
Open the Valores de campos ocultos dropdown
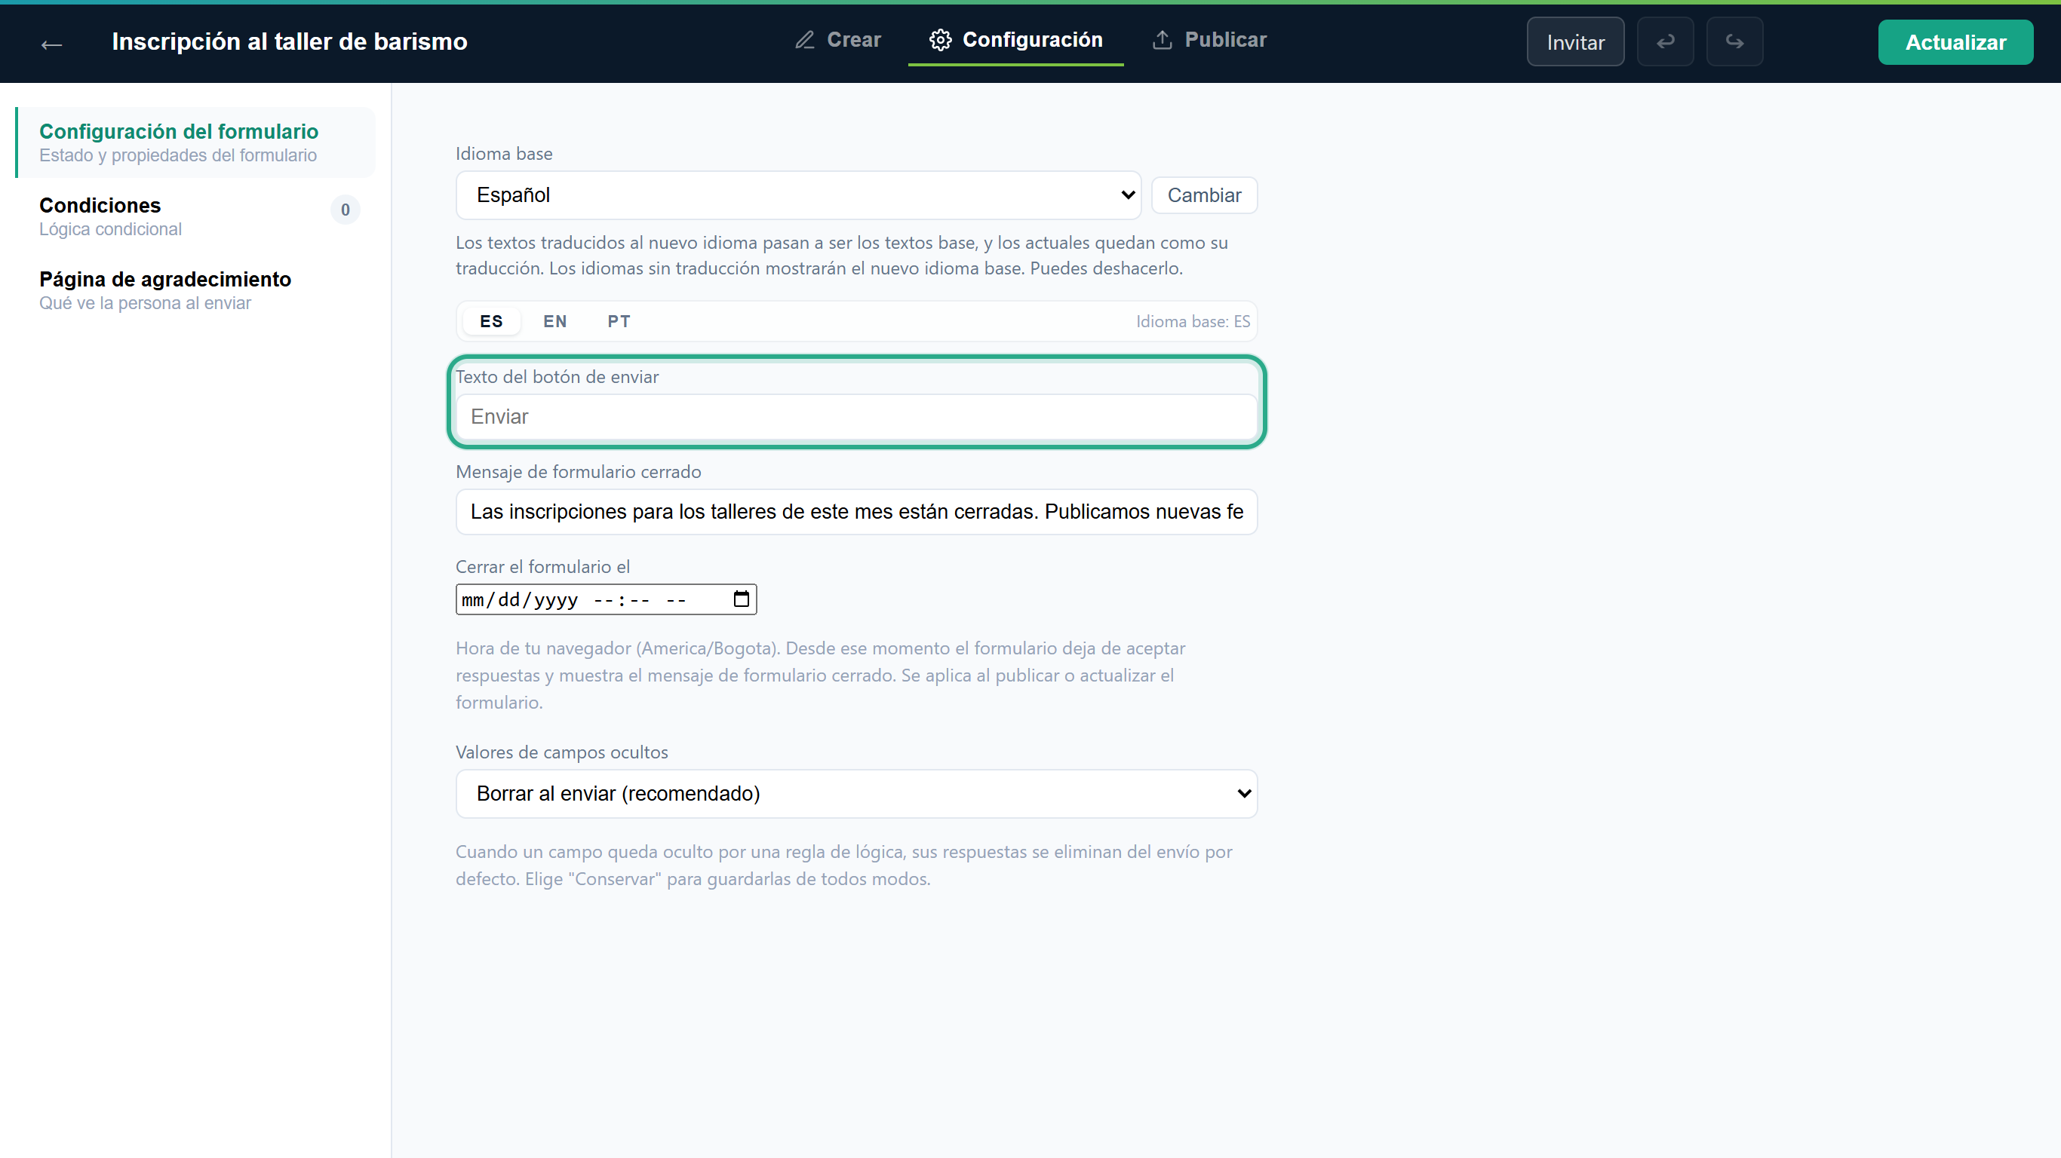click(x=856, y=793)
